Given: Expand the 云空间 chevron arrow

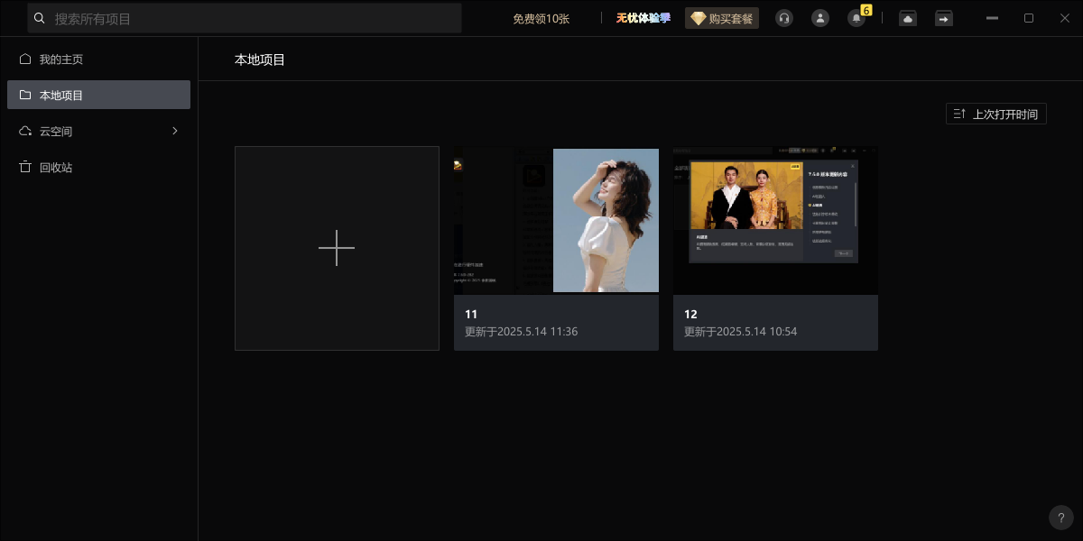Looking at the screenshot, I should [175, 131].
